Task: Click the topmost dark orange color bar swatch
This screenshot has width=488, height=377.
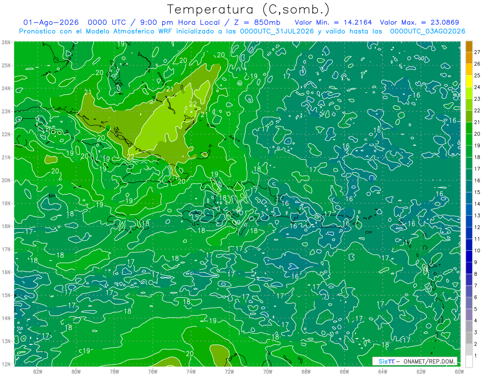Action: (469, 46)
